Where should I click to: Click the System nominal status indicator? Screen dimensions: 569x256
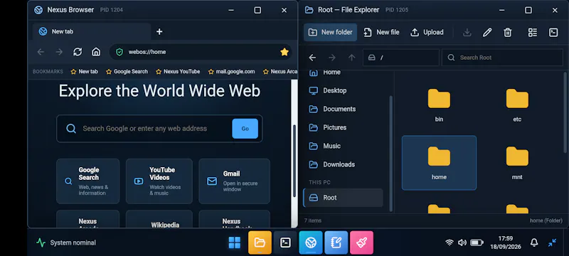(x=66, y=242)
